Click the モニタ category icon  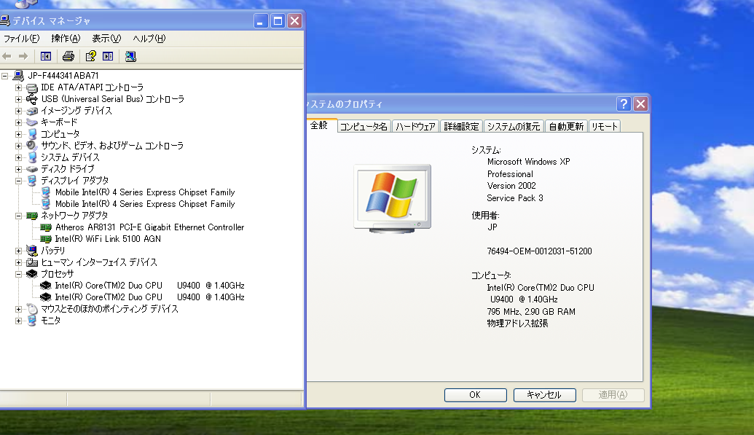click(x=32, y=321)
